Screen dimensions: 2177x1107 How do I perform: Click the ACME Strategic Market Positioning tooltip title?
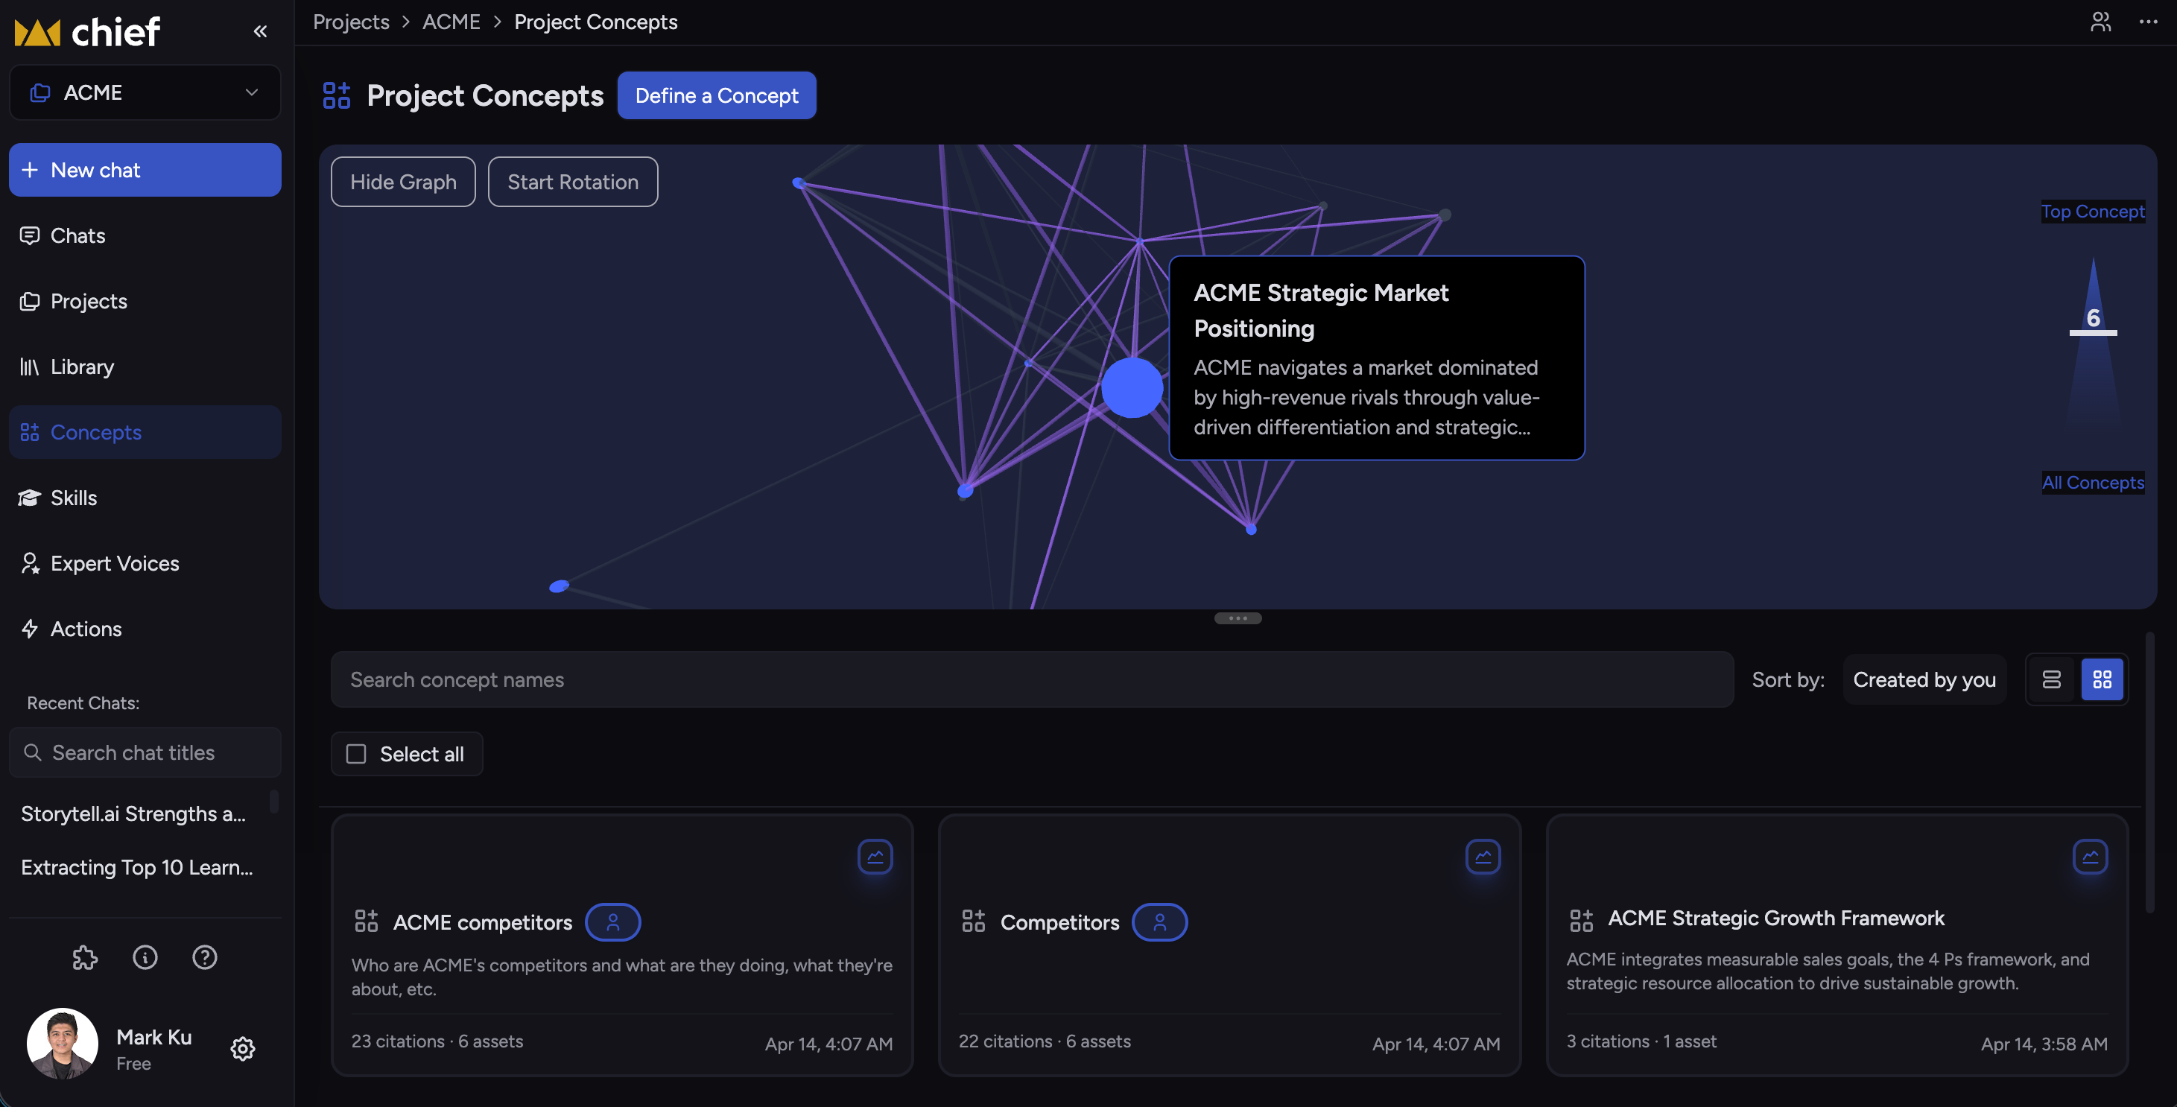[1321, 310]
